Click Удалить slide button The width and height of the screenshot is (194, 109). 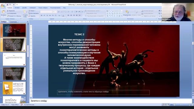[x=32, y=16]
